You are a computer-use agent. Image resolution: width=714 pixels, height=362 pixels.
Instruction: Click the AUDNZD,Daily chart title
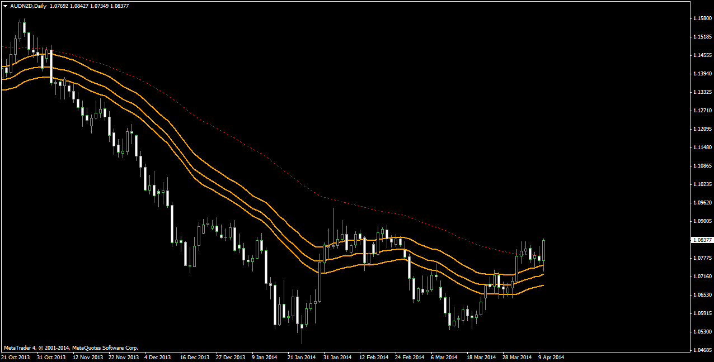pyautogui.click(x=29, y=6)
